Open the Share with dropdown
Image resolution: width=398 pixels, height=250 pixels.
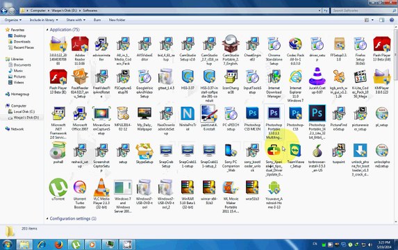coord(76,20)
